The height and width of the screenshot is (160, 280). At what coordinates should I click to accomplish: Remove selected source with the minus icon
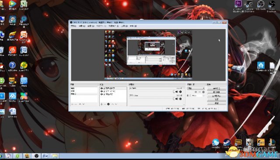[x=105, y=104]
